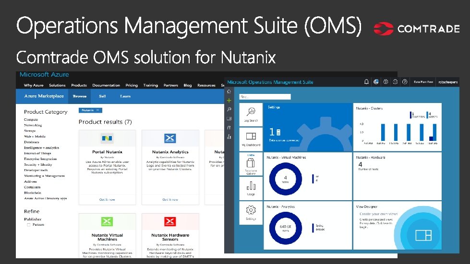Select the Web + Mobile category
Screen dimensions: 470x264
tap(35, 137)
